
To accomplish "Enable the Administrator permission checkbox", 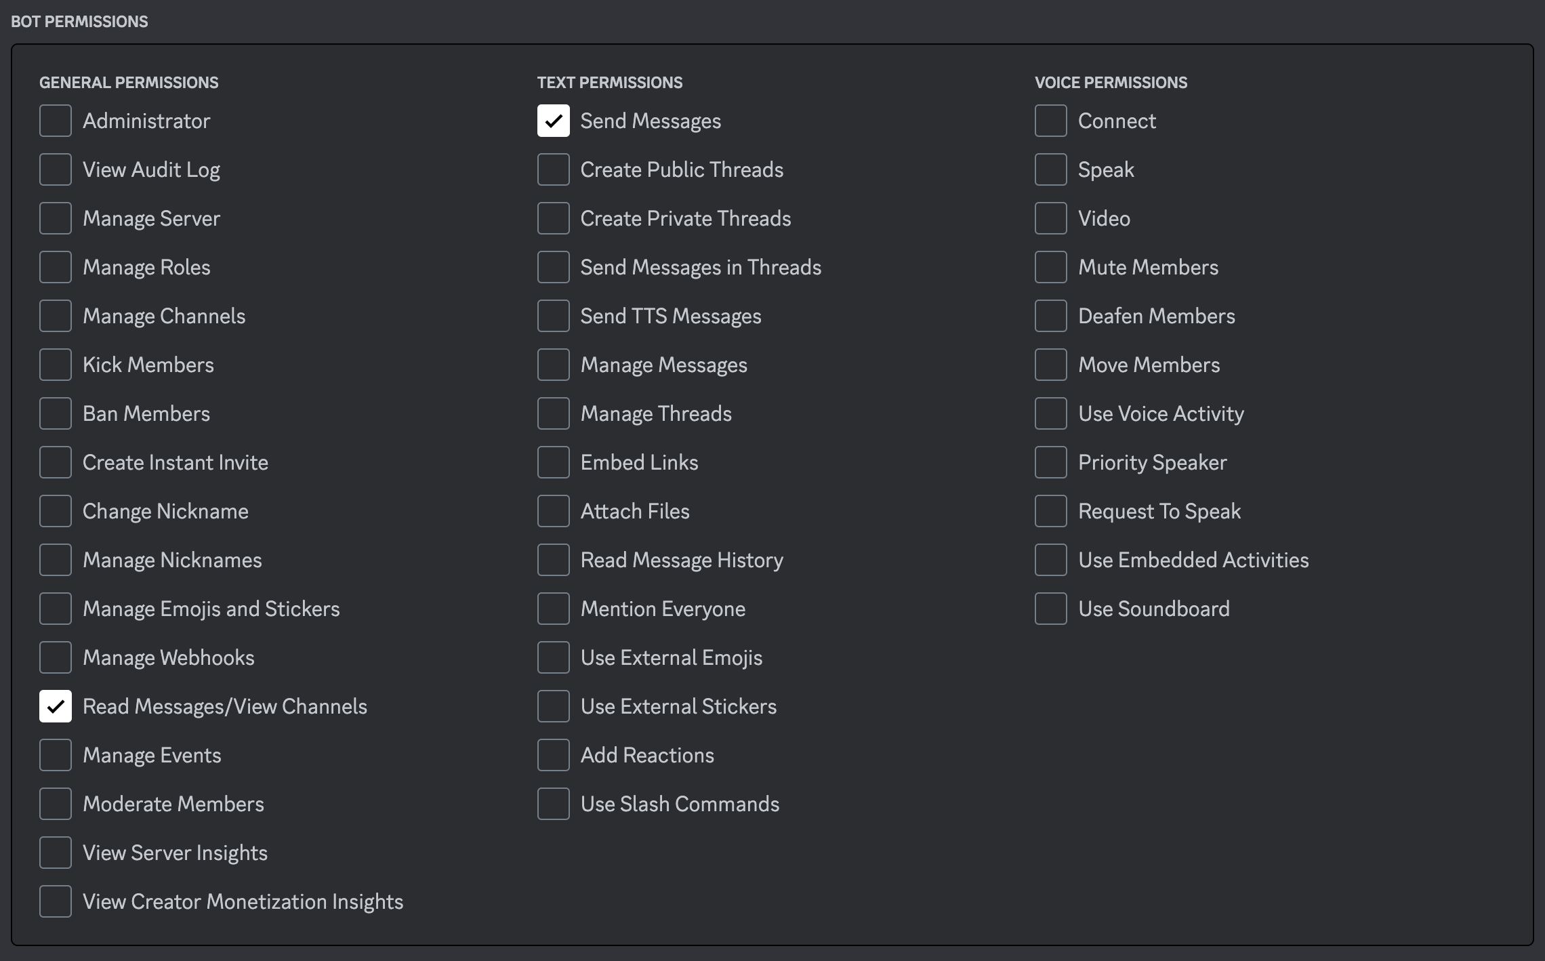I will pyautogui.click(x=56, y=121).
